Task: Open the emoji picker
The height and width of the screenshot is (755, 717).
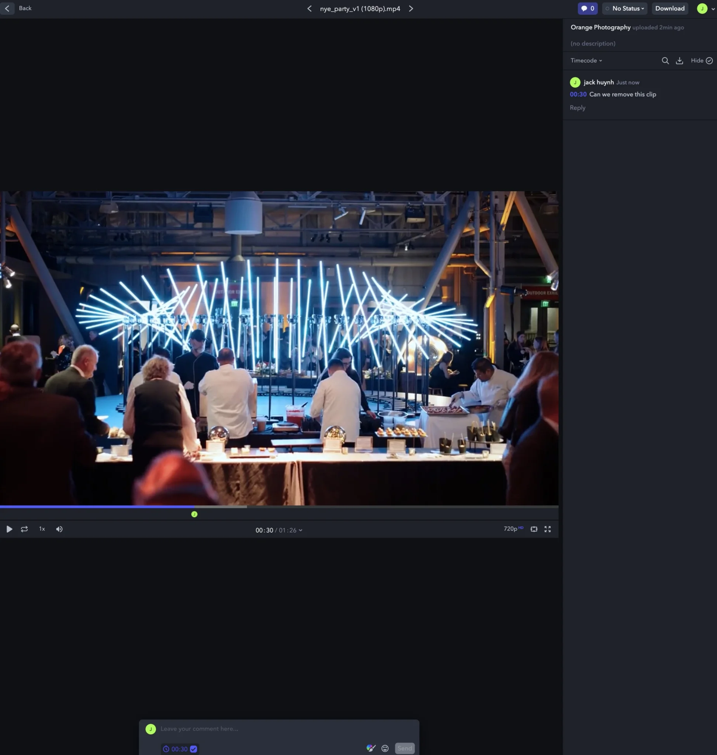Action: pyautogui.click(x=385, y=748)
